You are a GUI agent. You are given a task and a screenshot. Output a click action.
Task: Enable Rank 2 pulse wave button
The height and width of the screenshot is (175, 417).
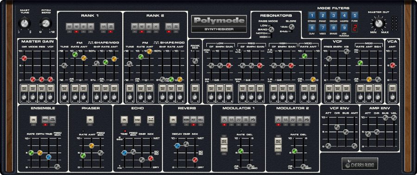click(176, 26)
